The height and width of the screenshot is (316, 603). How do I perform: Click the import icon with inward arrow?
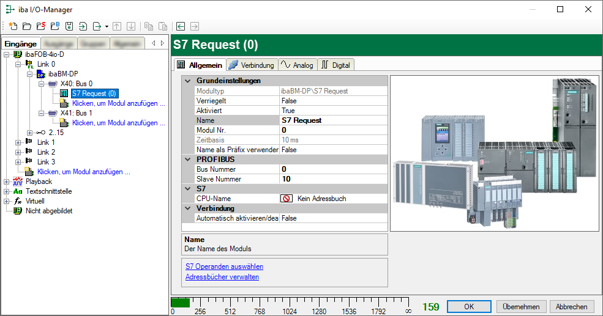pyautogui.click(x=83, y=26)
